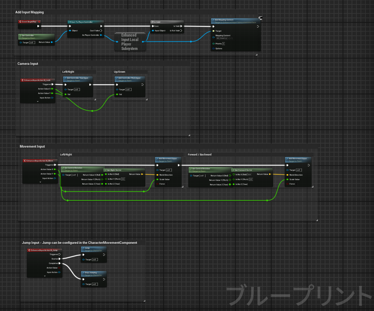
Task: Click the Event BeginPlay event icon
Action: [x=21, y=22]
